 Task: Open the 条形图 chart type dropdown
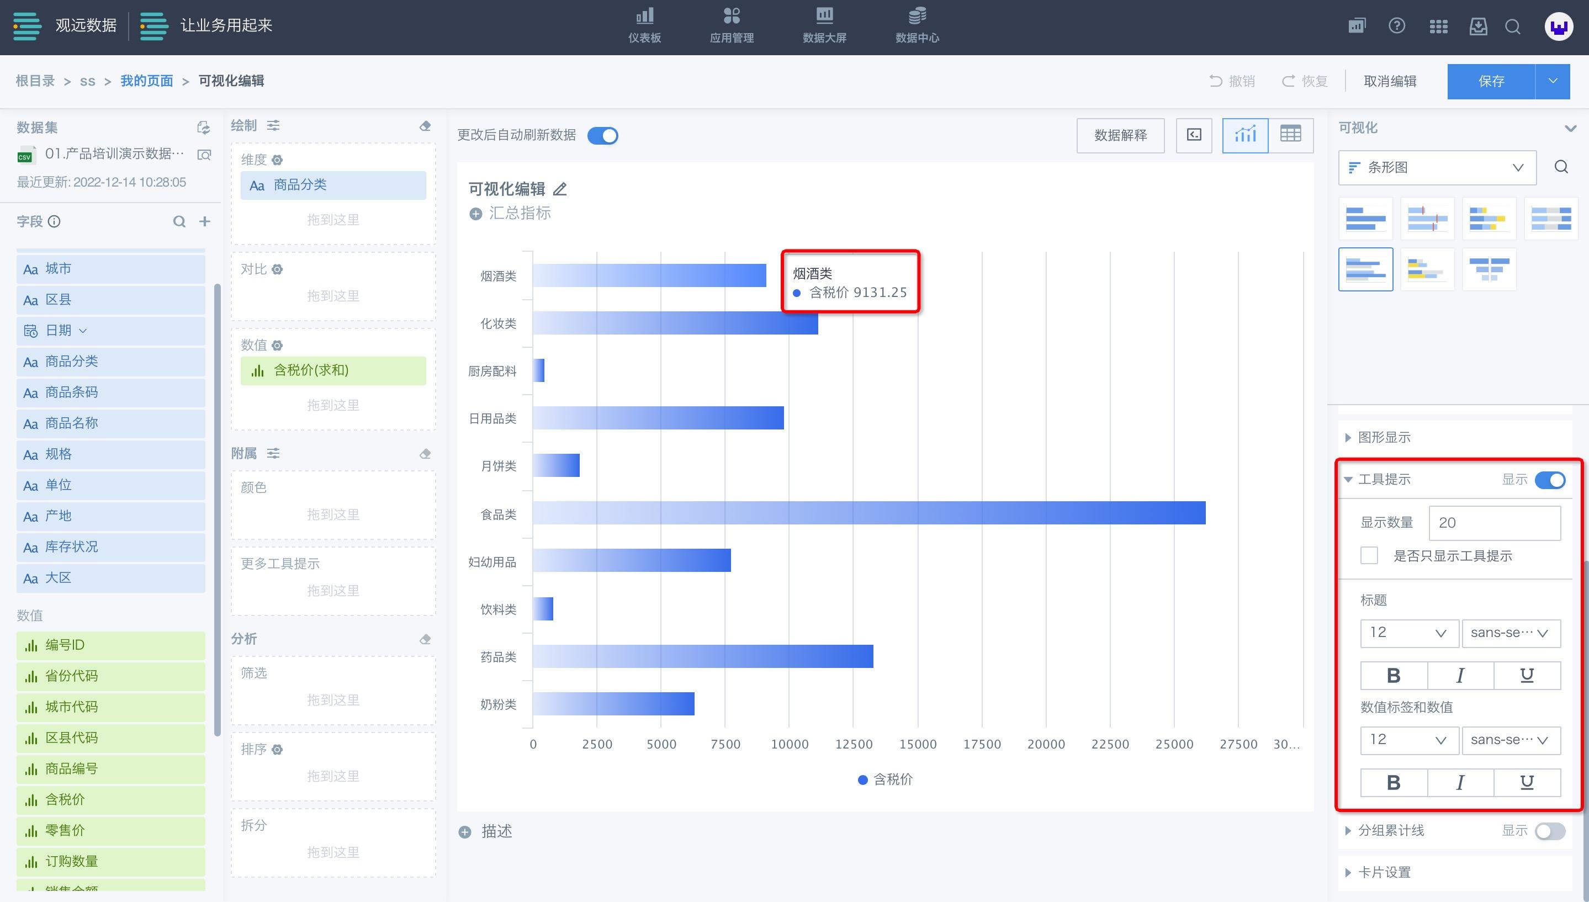1437,167
